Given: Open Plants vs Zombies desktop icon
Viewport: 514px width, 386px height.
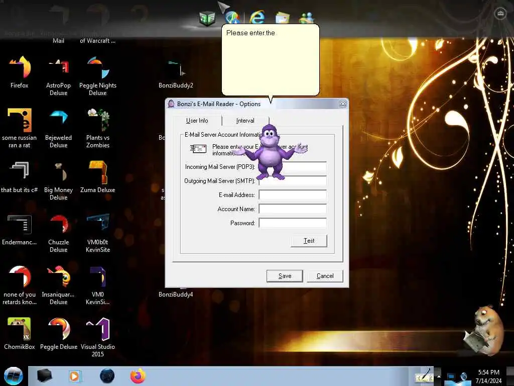Looking at the screenshot, I should [98, 128].
